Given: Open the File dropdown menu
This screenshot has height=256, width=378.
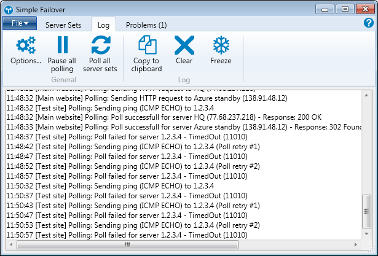Looking at the screenshot, I should coord(20,24).
